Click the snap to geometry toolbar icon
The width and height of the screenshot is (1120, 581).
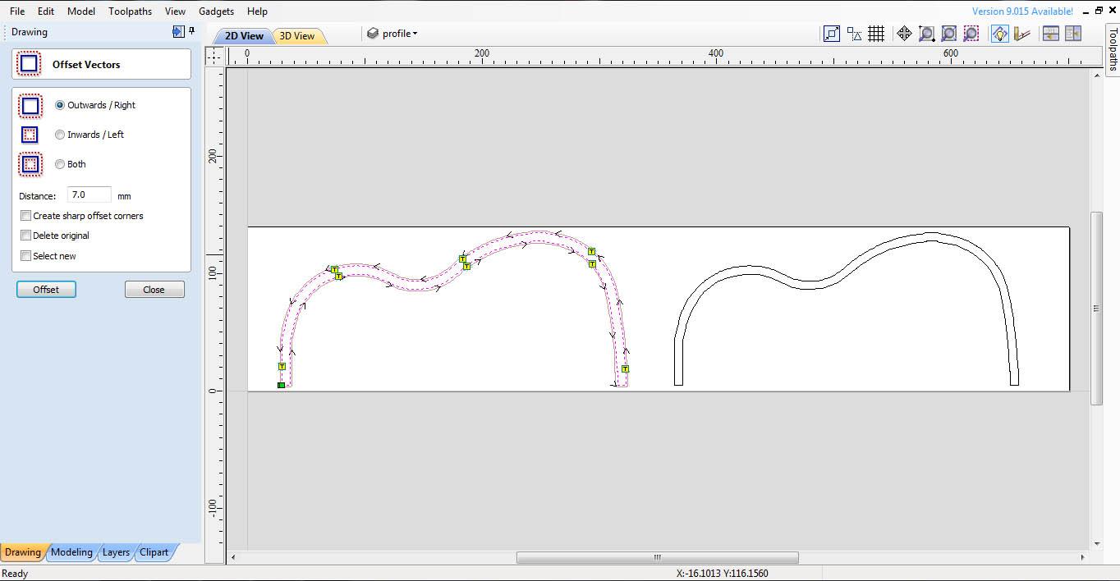tap(832, 34)
